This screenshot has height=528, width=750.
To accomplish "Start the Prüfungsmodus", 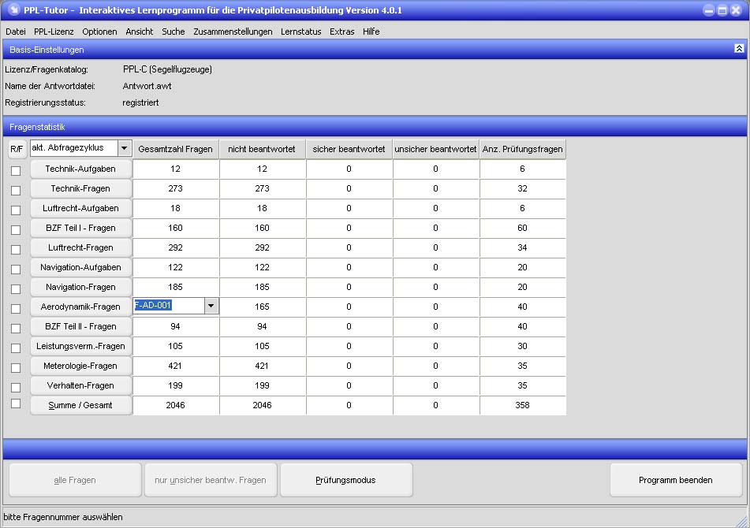I will [x=346, y=480].
